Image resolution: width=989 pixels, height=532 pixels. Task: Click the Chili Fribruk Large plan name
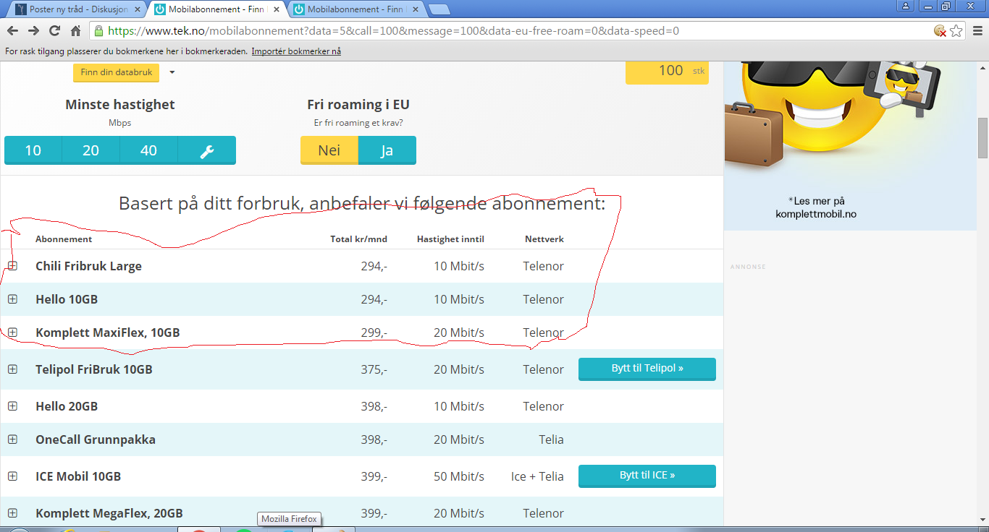point(88,266)
